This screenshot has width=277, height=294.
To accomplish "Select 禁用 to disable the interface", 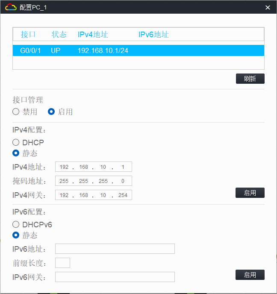I will [16, 112].
